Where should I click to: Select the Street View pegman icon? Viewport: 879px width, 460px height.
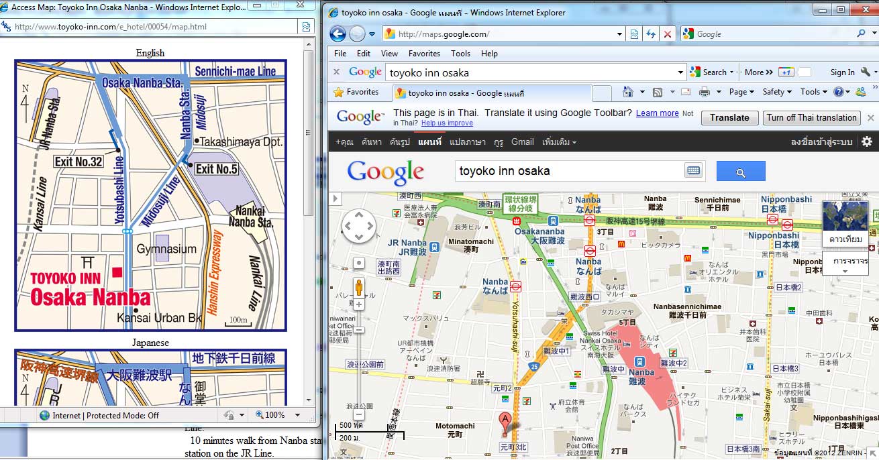coord(359,287)
